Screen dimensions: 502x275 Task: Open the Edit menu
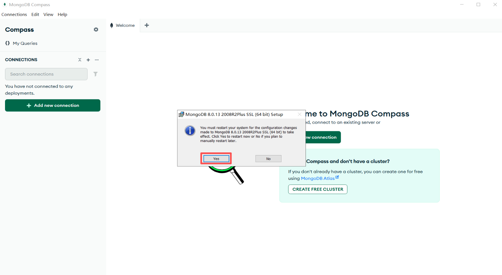point(35,14)
